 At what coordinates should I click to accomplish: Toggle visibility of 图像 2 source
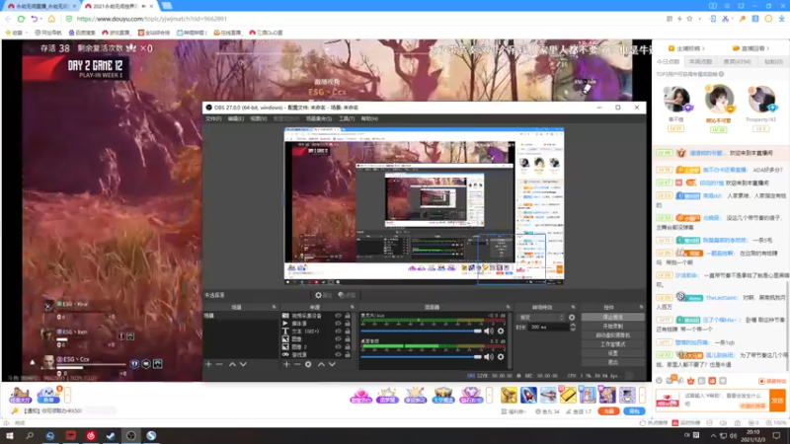point(338,347)
